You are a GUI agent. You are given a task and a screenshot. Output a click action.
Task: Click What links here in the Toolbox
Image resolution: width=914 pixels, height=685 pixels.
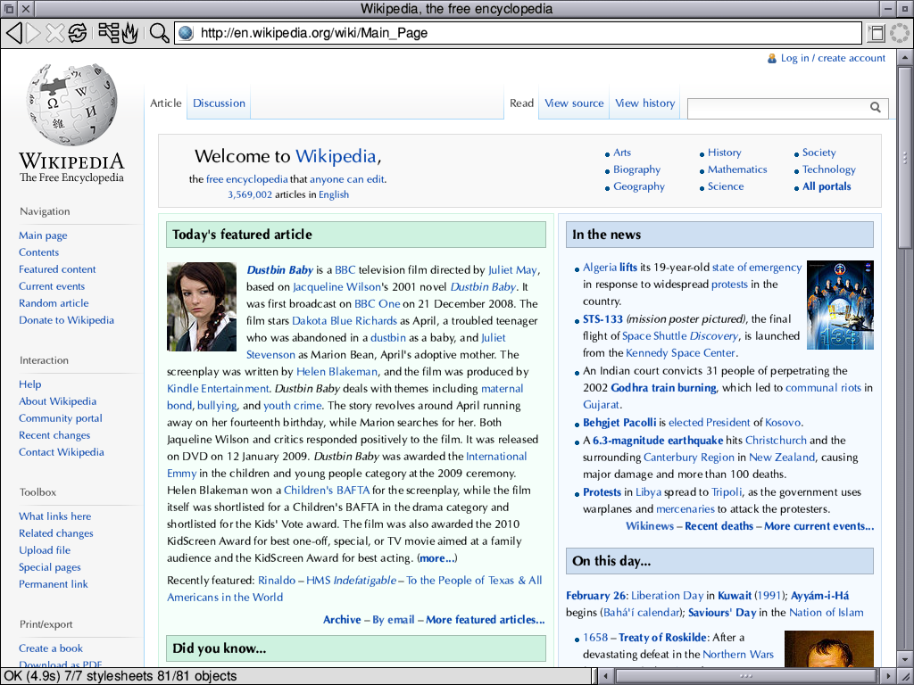pos(54,516)
